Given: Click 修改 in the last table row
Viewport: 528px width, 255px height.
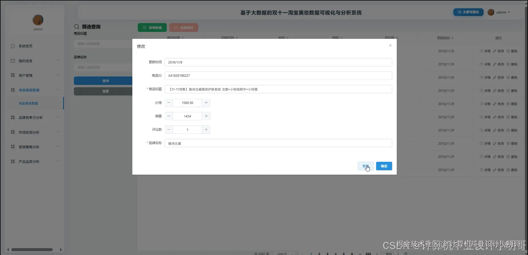Looking at the screenshot, I should coord(498,170).
